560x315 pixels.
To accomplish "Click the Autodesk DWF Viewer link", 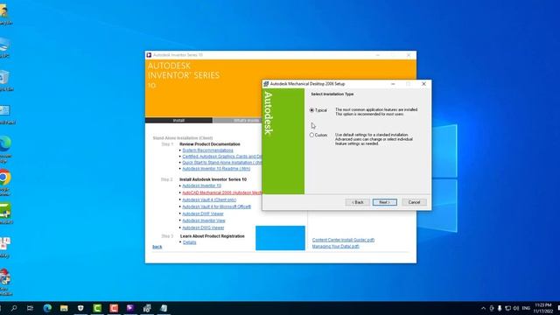I will pos(203,213).
